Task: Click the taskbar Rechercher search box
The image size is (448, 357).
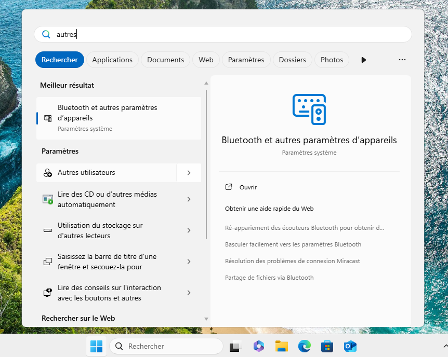Action: pos(166,346)
